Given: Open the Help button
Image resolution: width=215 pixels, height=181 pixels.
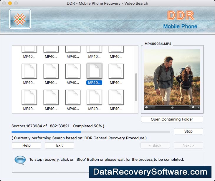Looking at the screenshot, I should click(x=27, y=145).
